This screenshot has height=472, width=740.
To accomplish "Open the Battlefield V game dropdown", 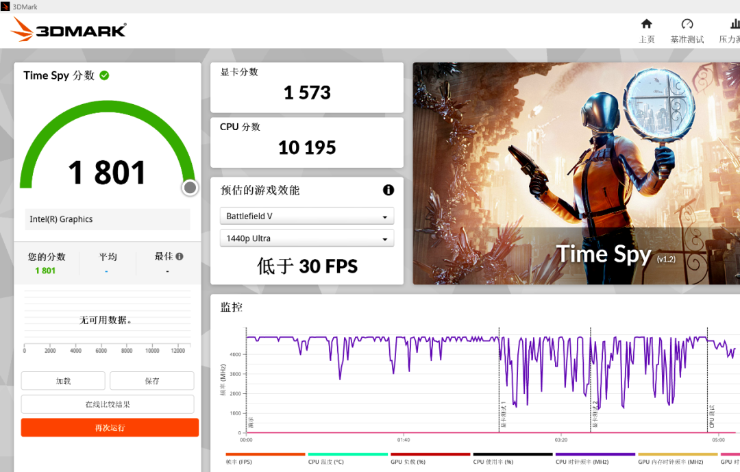I will 307,216.
